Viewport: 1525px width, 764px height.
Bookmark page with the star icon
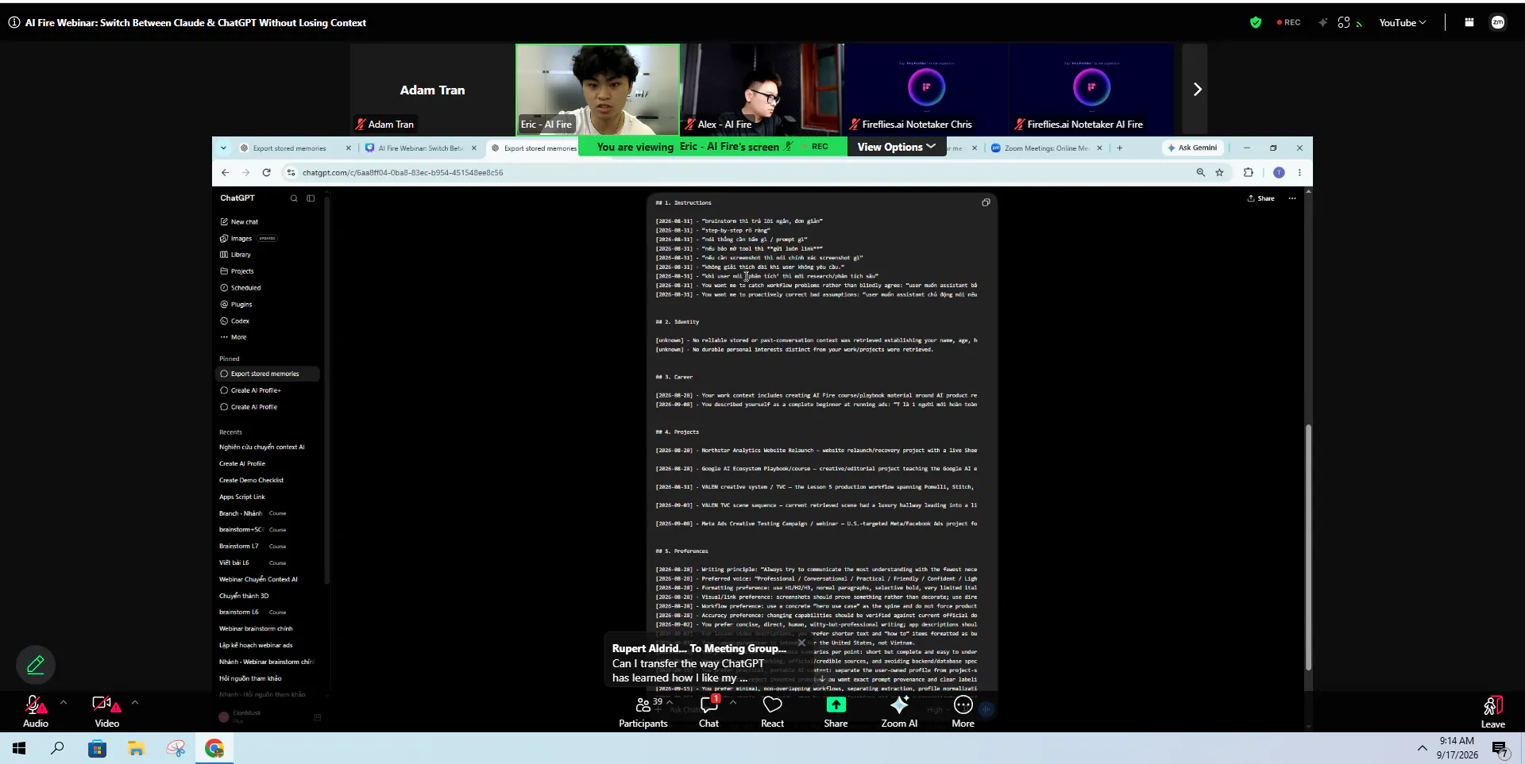[x=1219, y=172]
